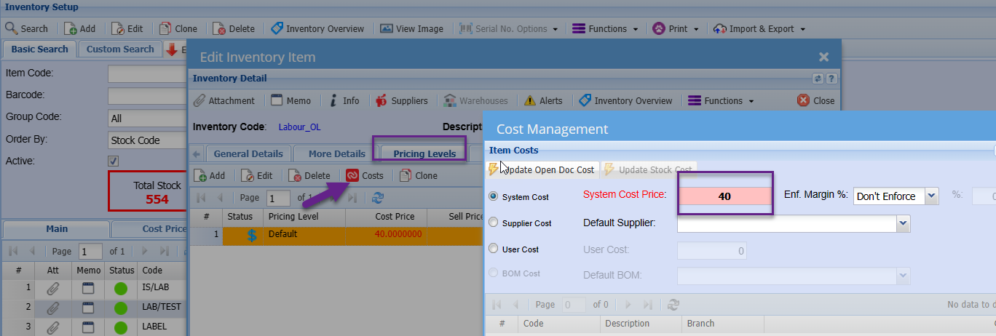Screen dimensions: 996x336
Task: Toggle the Active checkbox
Action: (x=114, y=161)
